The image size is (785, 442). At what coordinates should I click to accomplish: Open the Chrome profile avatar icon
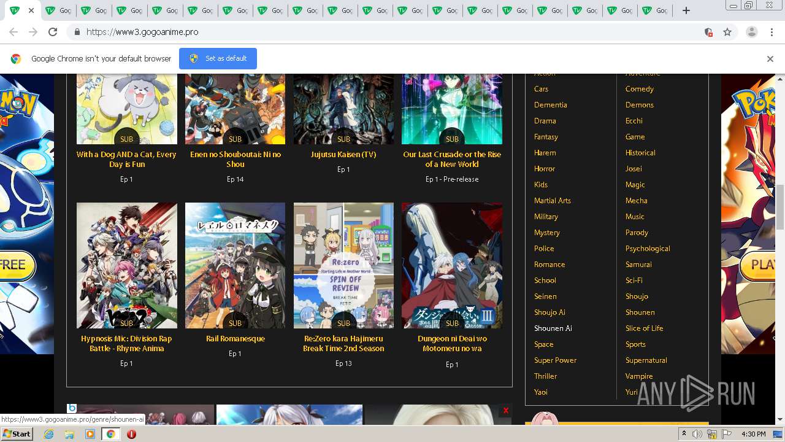(x=751, y=32)
